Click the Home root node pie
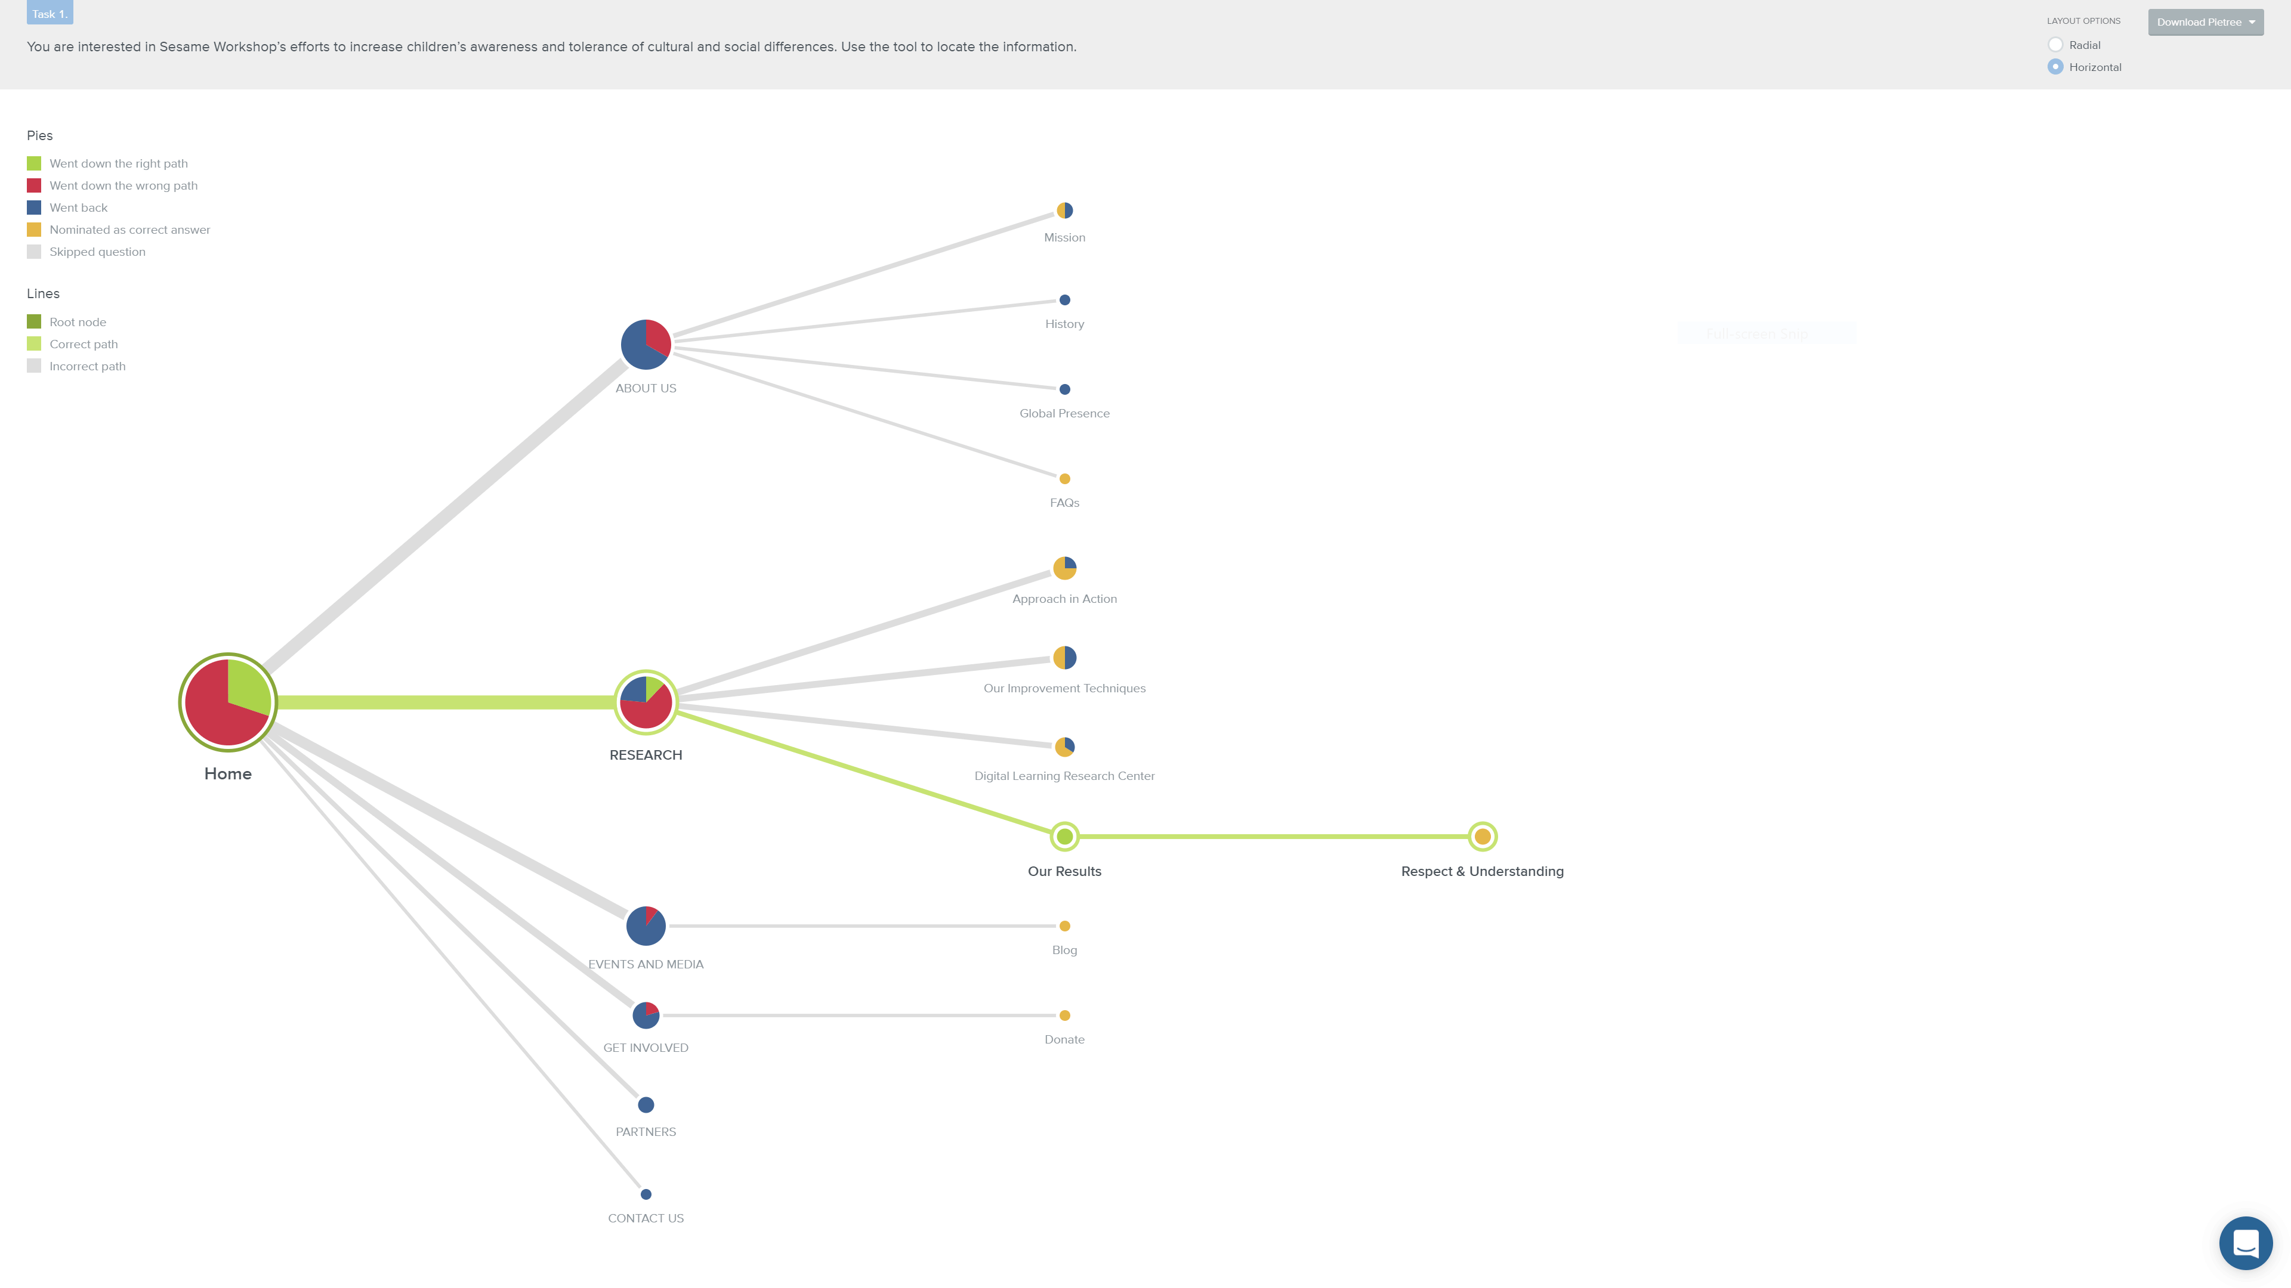The width and height of the screenshot is (2291, 1288). (228, 702)
